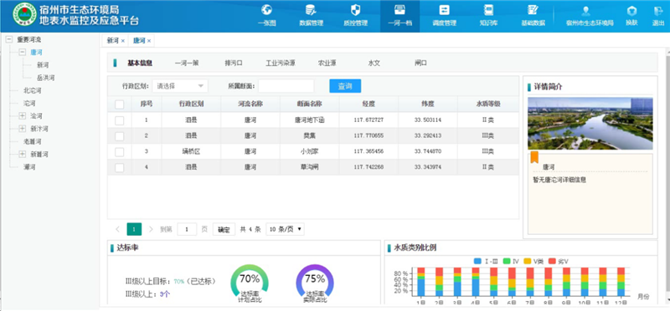Image resolution: width=670 pixels, height=311 pixels.
Task: Switch to the 农业源 tab
Action: click(327, 64)
